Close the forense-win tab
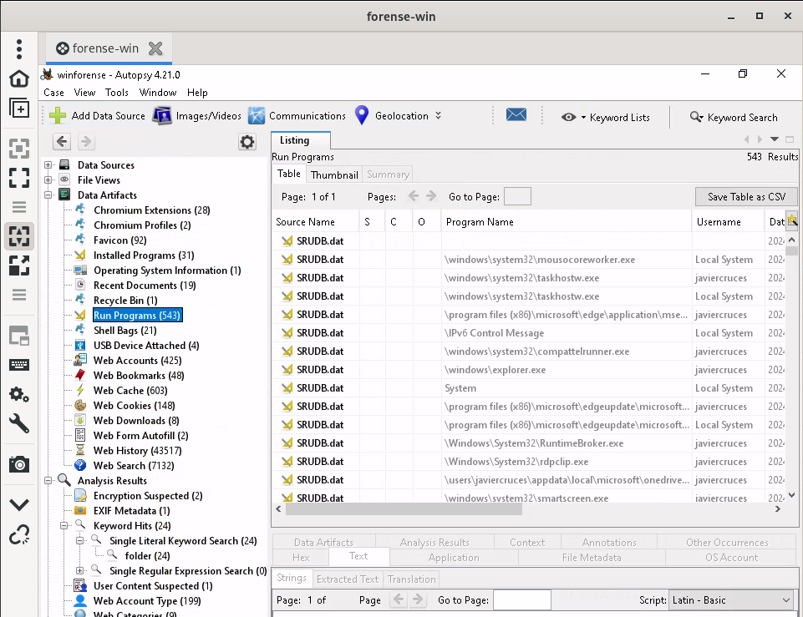This screenshot has height=617, width=803. (155, 48)
